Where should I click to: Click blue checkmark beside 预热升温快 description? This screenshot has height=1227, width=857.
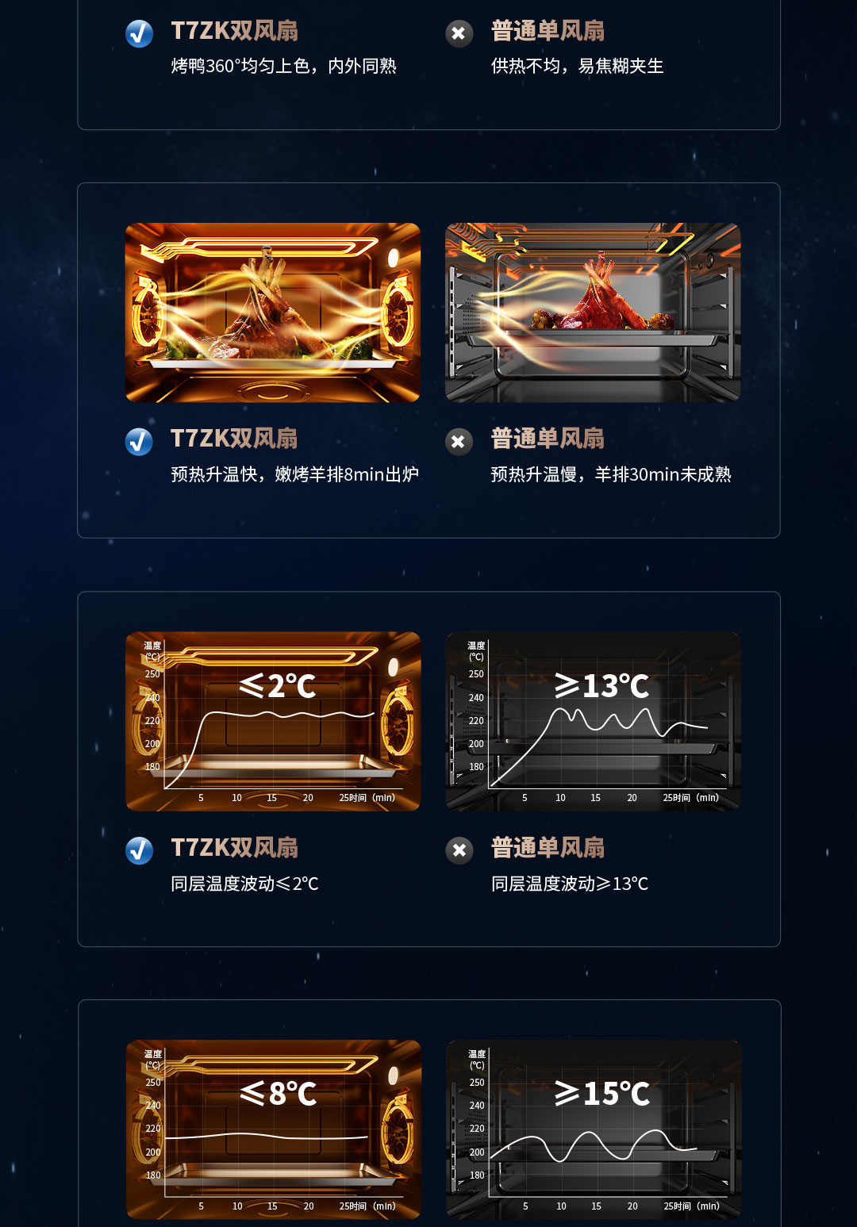(140, 442)
